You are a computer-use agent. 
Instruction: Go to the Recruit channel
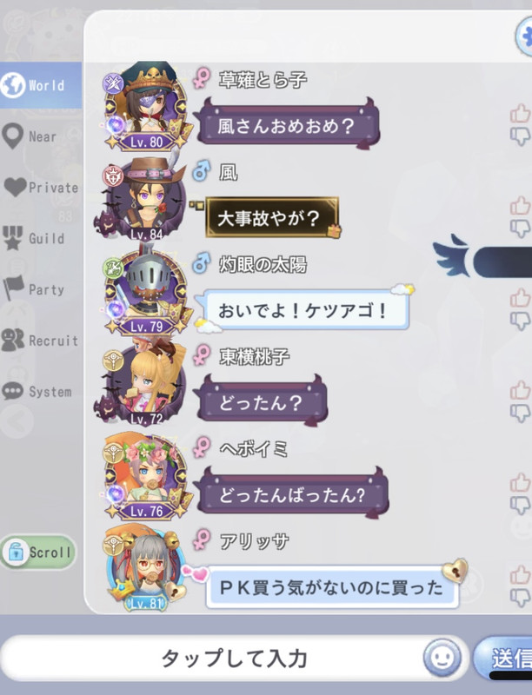pos(41,341)
